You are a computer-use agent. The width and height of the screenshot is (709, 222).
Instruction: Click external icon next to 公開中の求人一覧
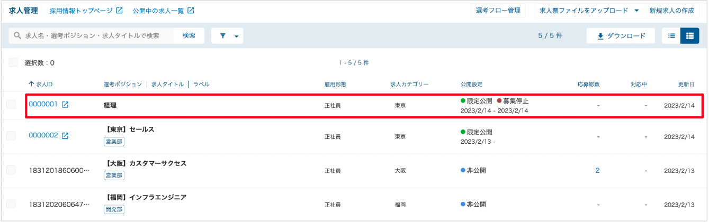tap(191, 10)
